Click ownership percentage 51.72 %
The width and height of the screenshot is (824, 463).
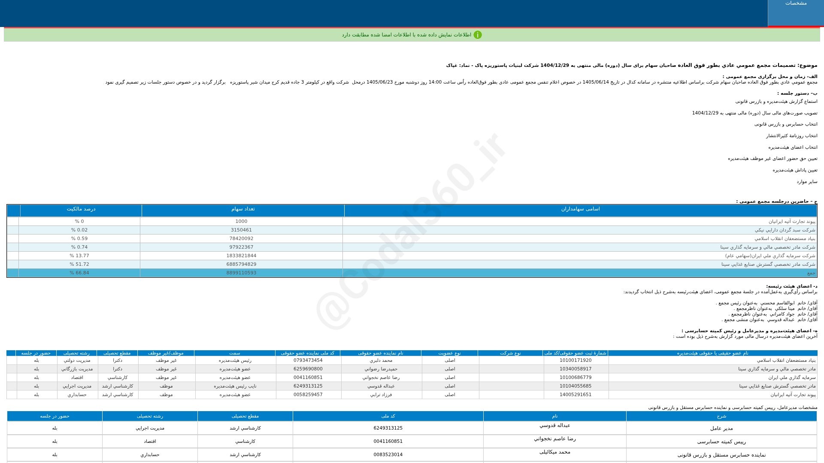(79, 265)
